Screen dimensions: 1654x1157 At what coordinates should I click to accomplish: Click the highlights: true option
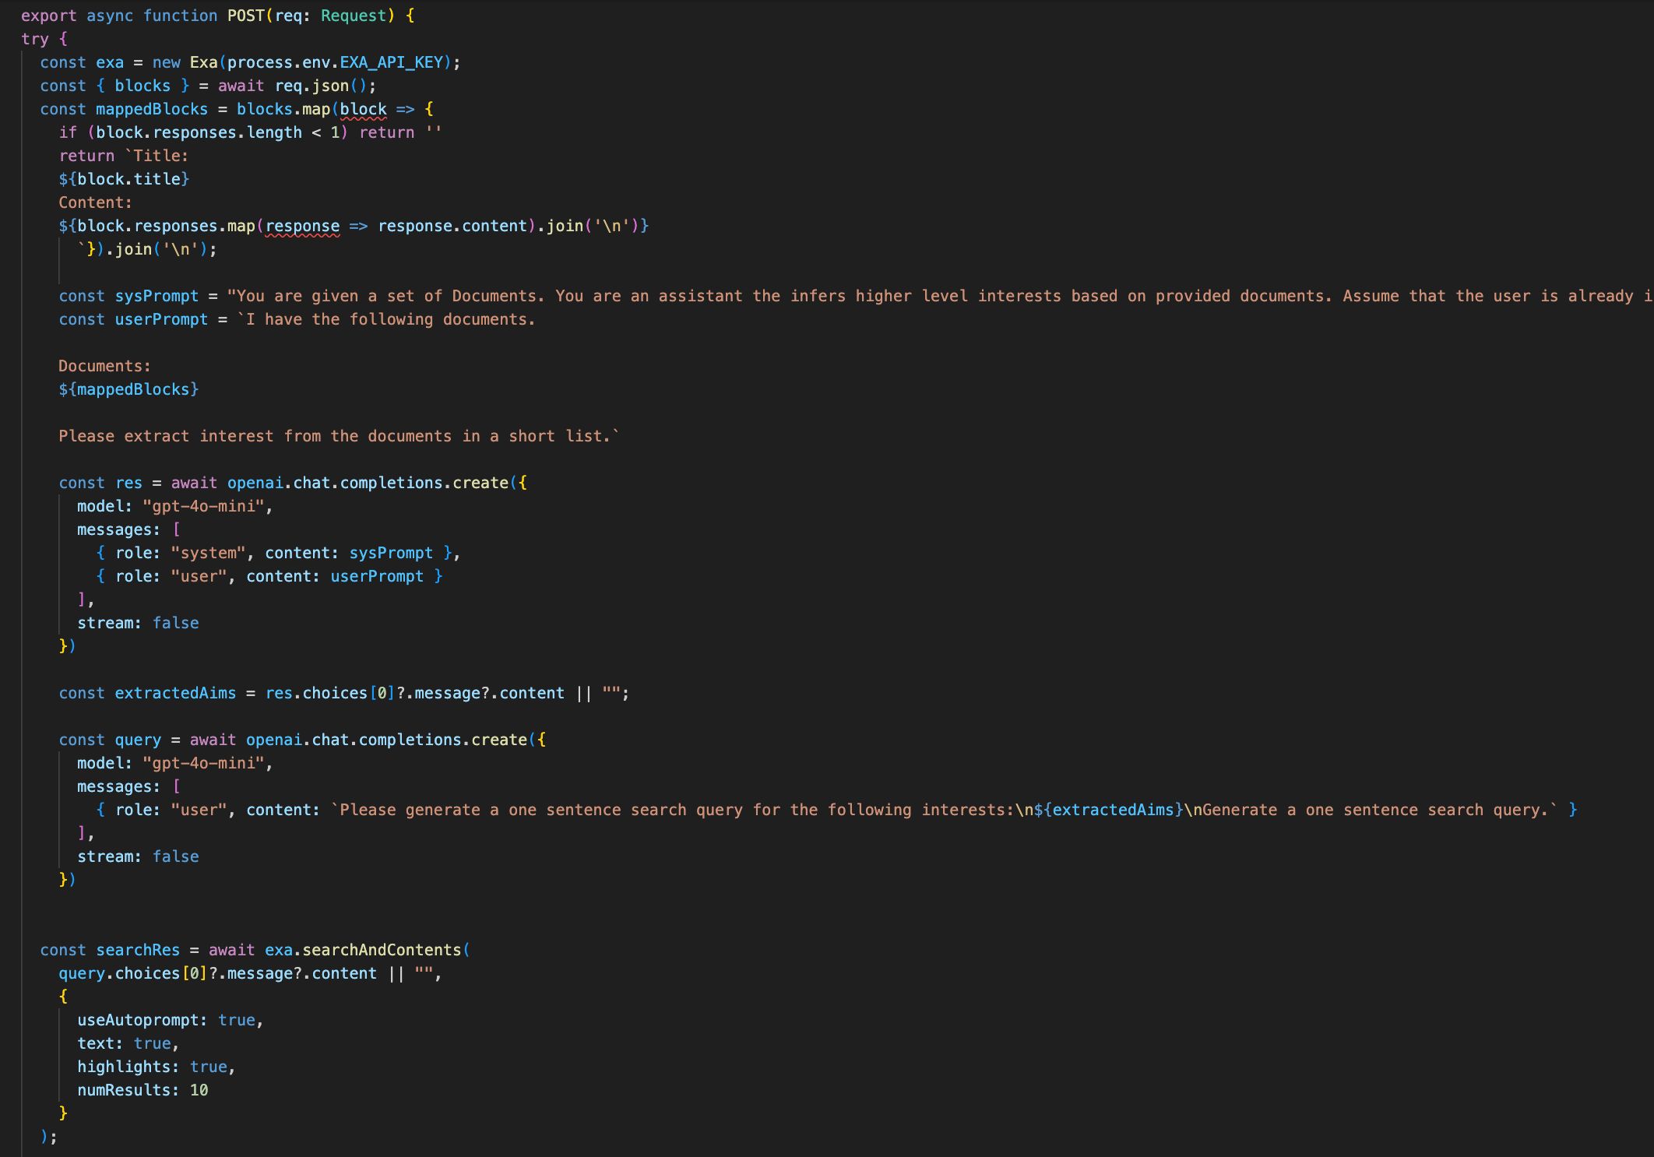157,1067
